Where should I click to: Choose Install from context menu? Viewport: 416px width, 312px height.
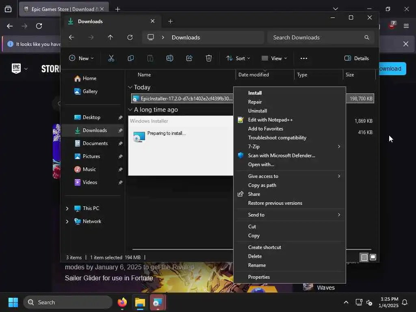tap(289, 93)
